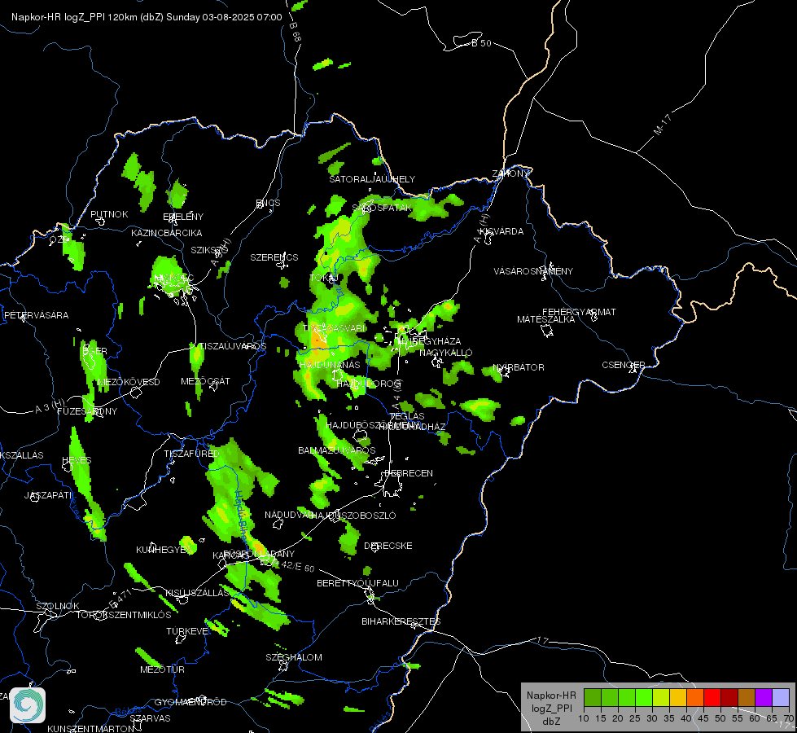This screenshot has width=797, height=733.
Task: Click the 'B 50' road label
Action: [x=482, y=43]
